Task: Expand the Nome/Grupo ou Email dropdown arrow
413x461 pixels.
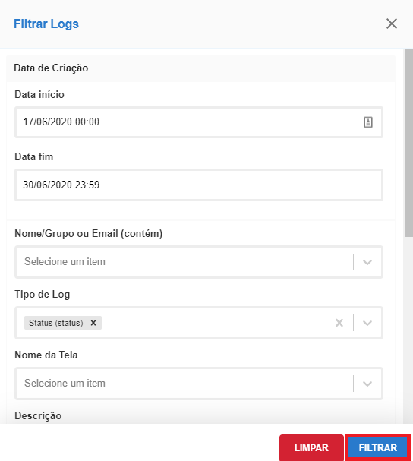Action: tap(367, 262)
